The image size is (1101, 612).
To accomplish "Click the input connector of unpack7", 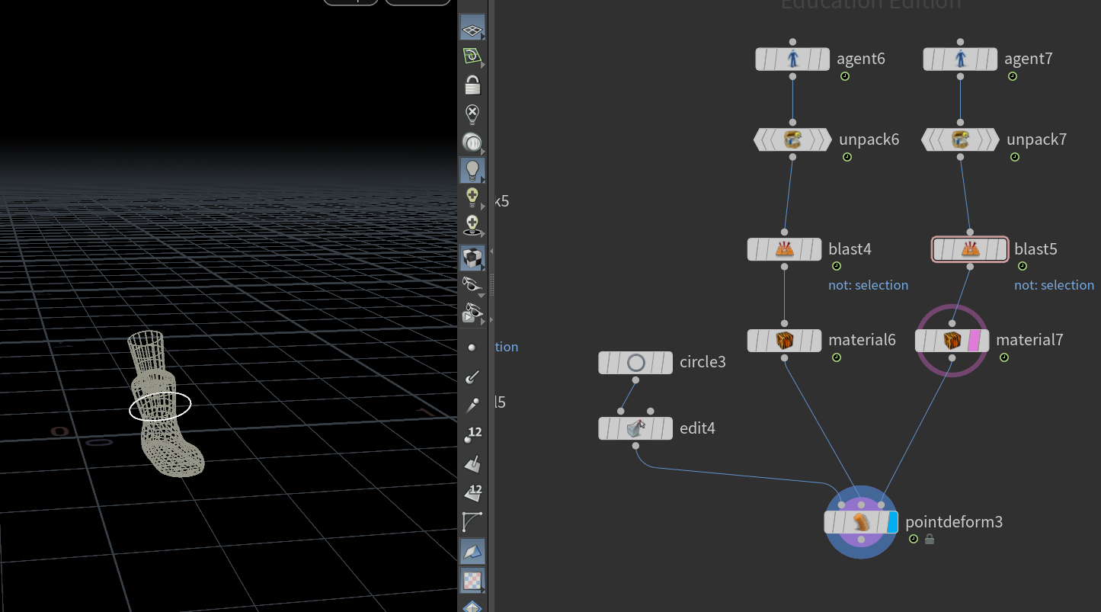I will point(960,122).
